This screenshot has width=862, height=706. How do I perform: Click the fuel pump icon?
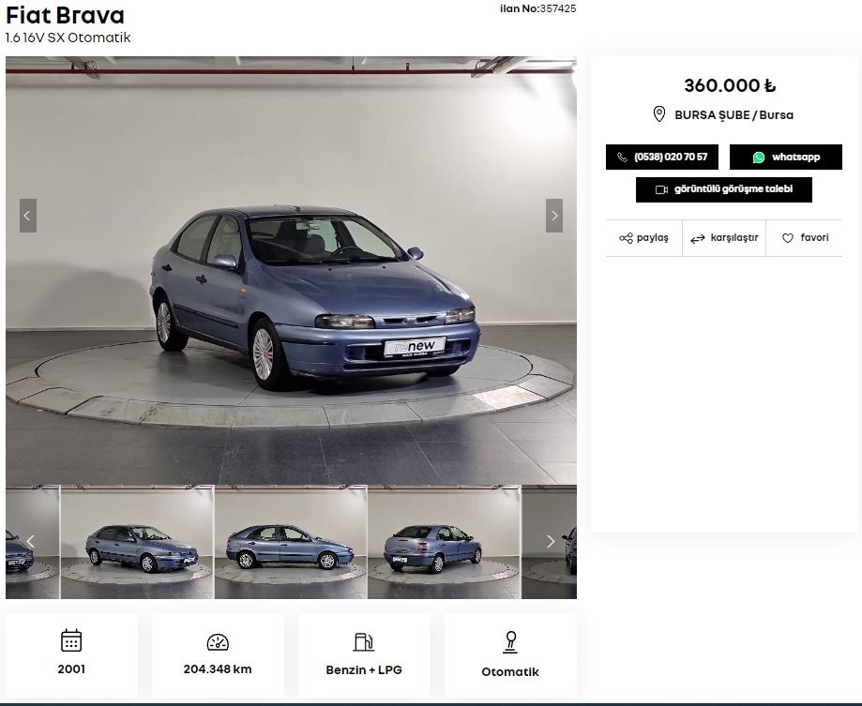coord(364,642)
